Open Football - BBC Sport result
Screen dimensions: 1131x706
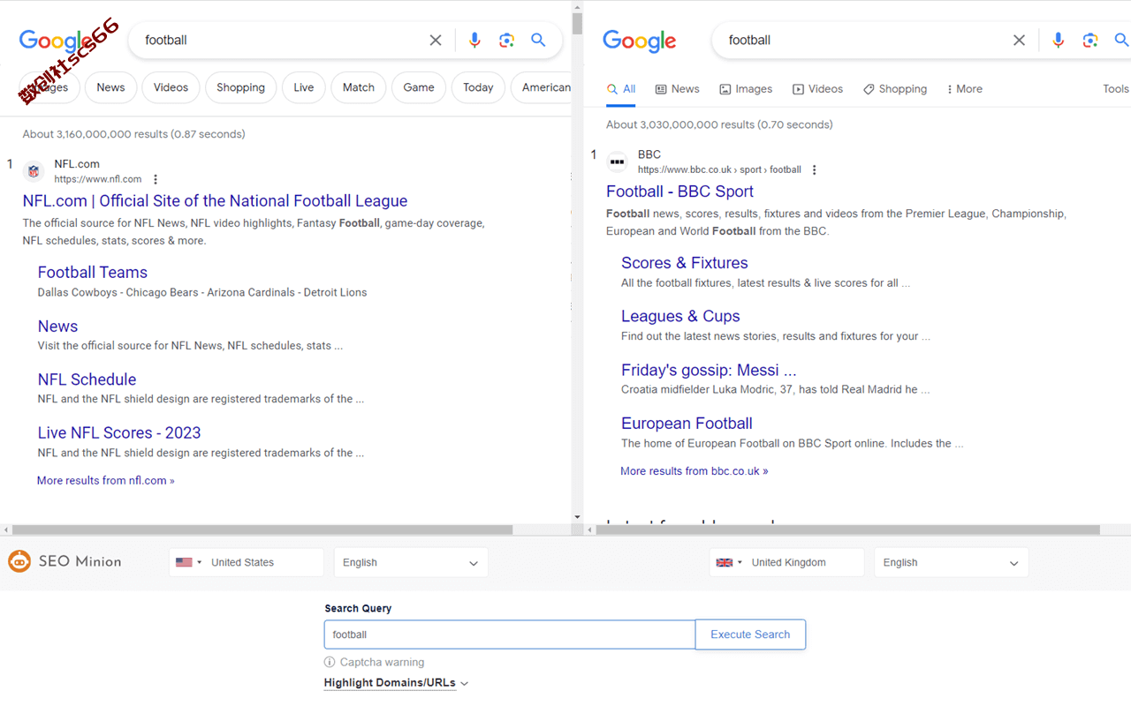[x=679, y=192]
